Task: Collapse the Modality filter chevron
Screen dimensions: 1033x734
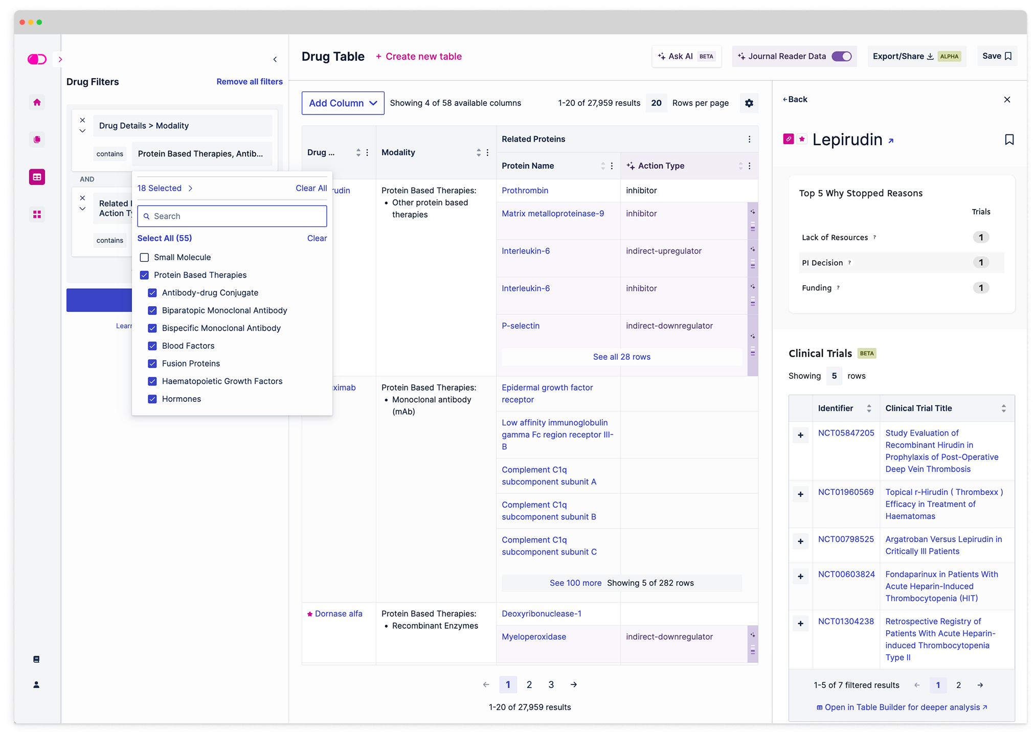Action: (82, 131)
